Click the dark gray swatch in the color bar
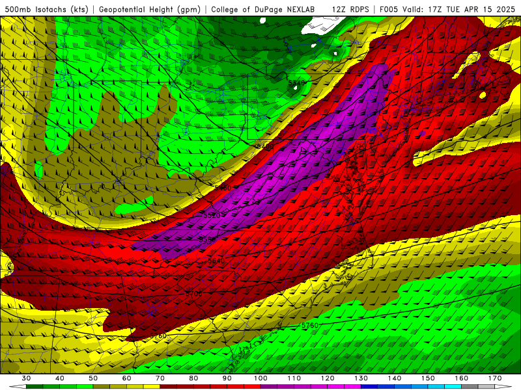 pyautogui.click(x=470, y=386)
